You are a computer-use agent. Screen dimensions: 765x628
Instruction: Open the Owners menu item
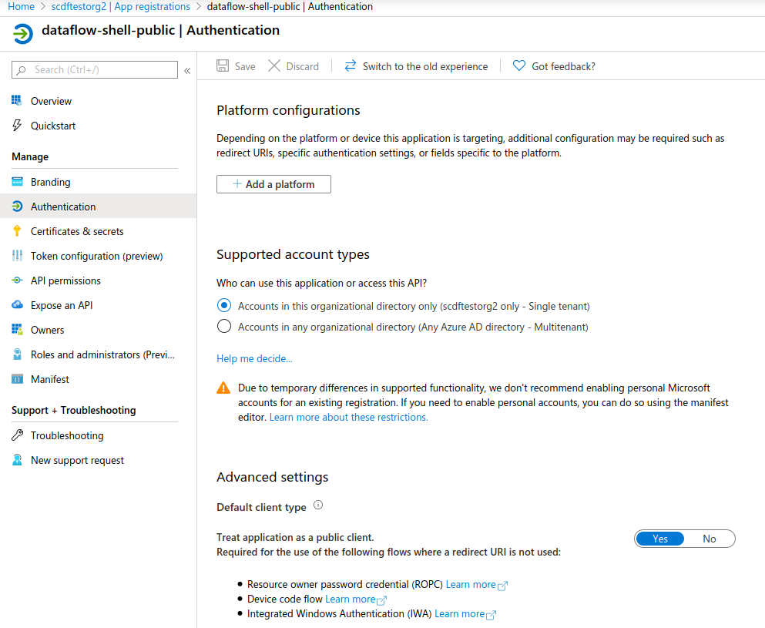[47, 330]
